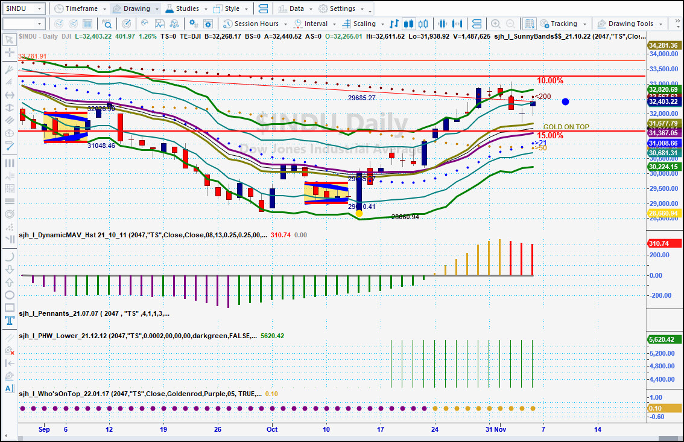Viewport: 684px width, 442px height.
Task: Open the $INDU symbol dropdown
Action: [39, 8]
